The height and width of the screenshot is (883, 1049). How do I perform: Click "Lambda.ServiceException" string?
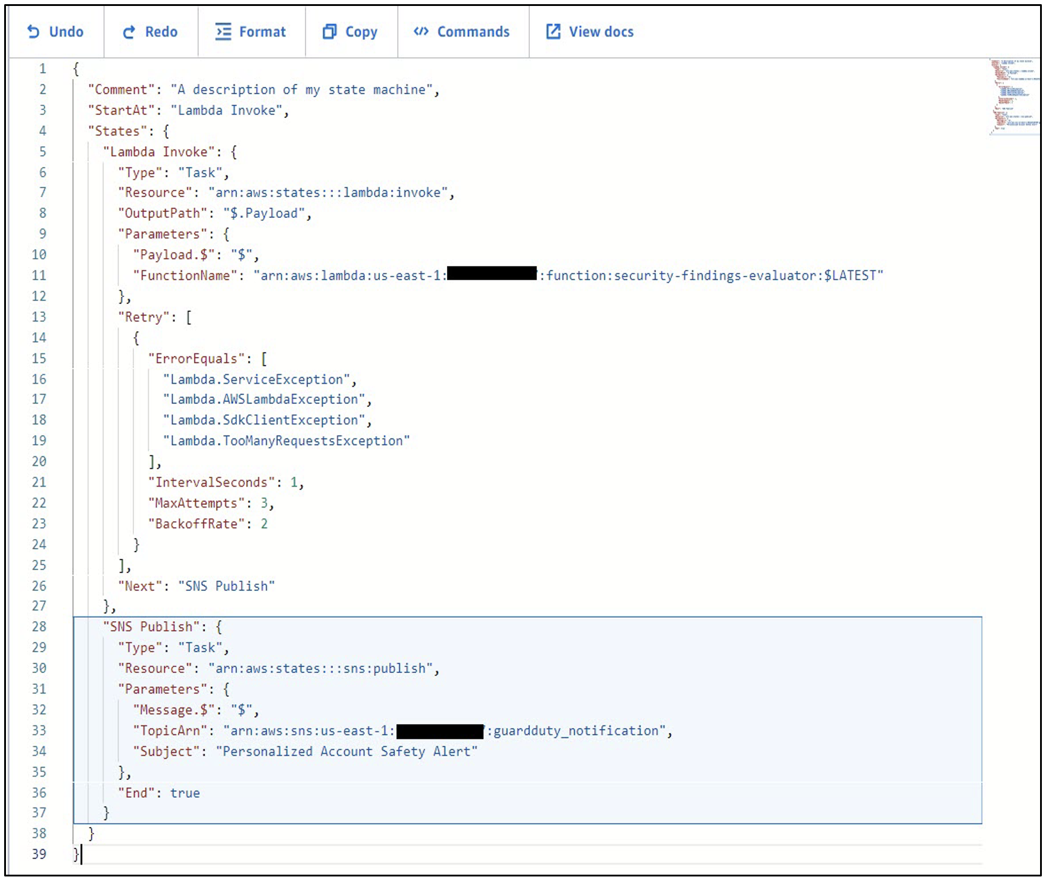257,380
